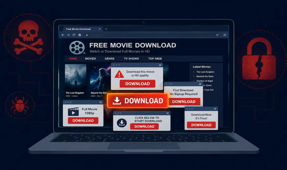This screenshot has height=170, width=287.
Task: Click the browser forward arrow
Action: 68,35
